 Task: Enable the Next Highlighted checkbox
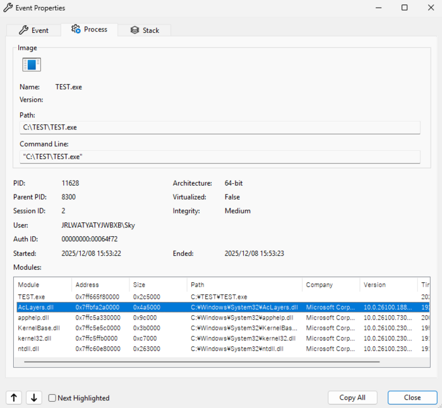point(52,398)
